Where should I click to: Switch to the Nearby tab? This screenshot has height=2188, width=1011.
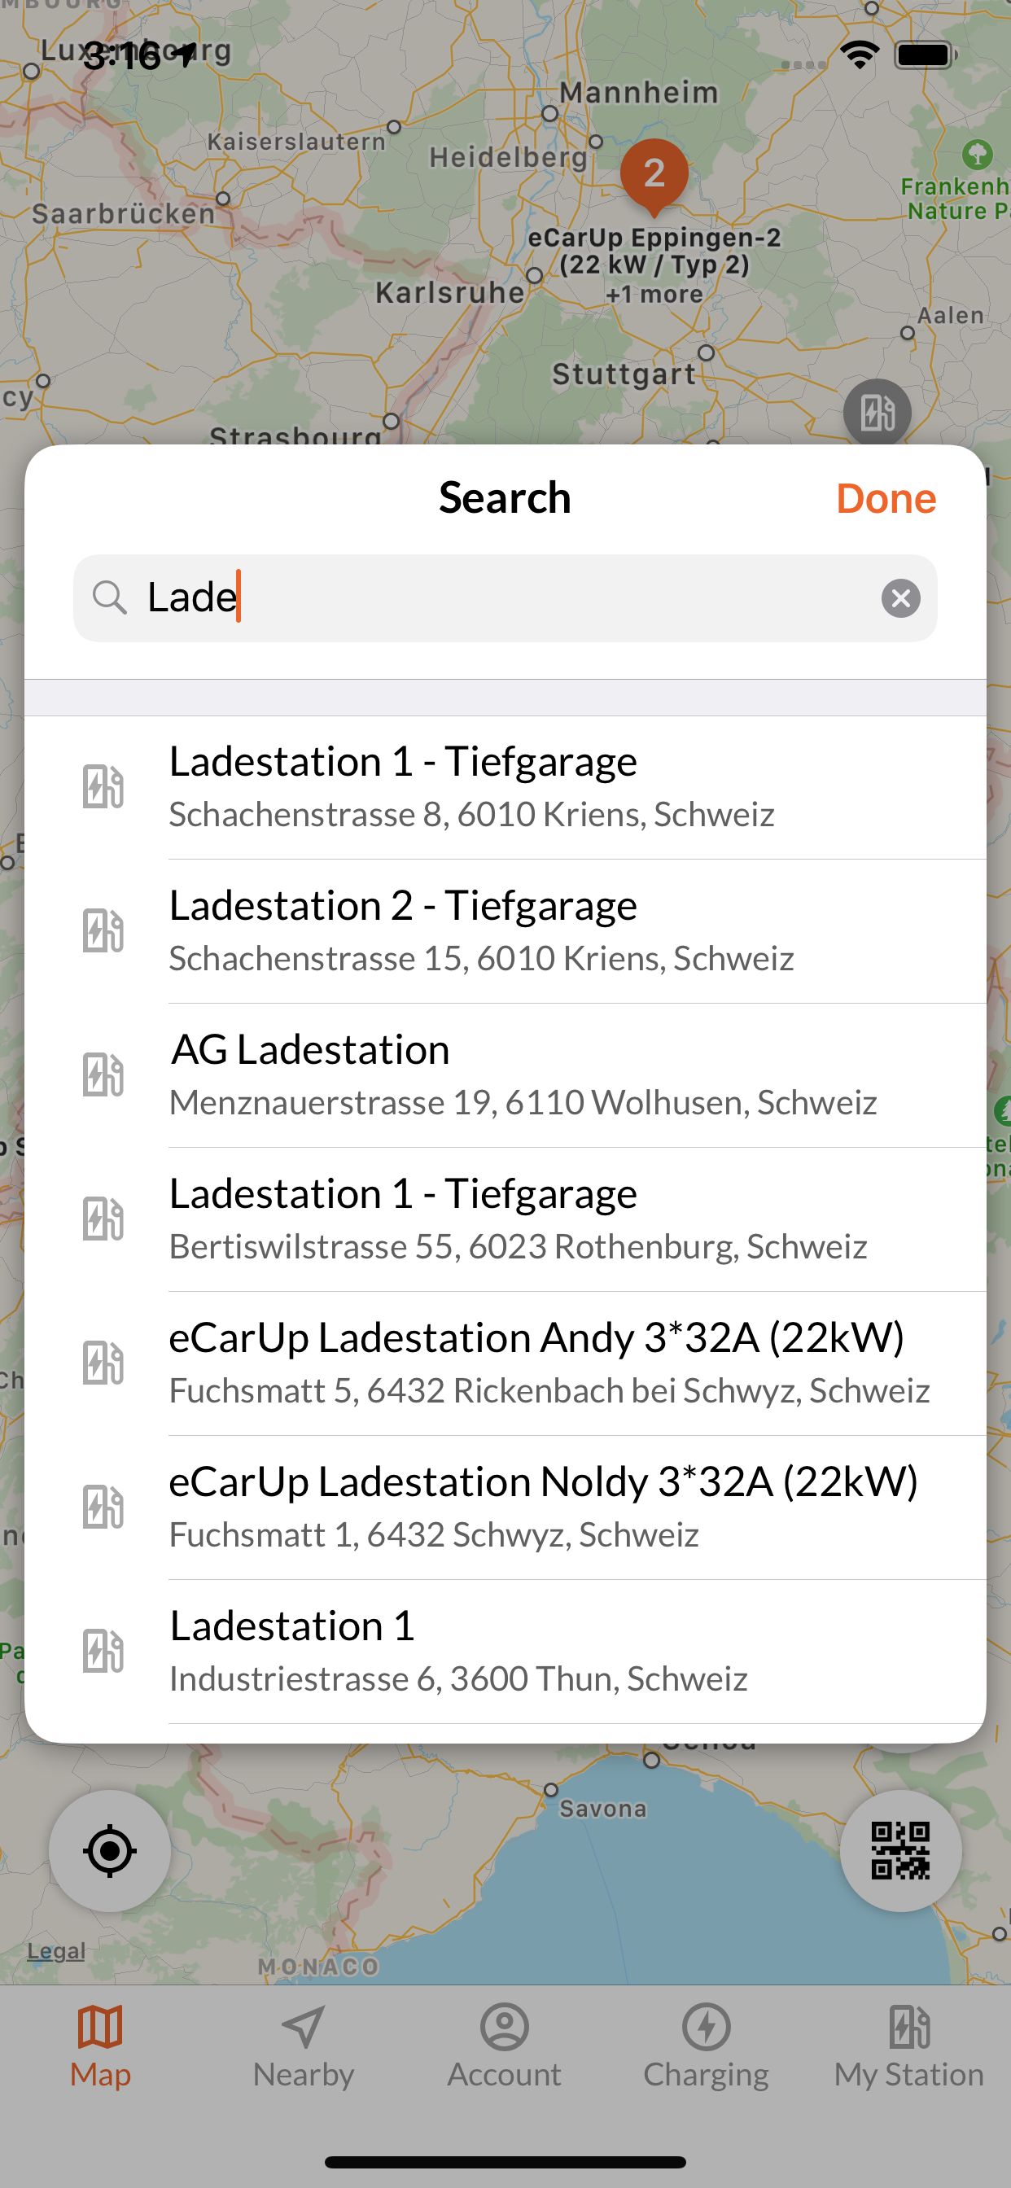click(x=304, y=2047)
